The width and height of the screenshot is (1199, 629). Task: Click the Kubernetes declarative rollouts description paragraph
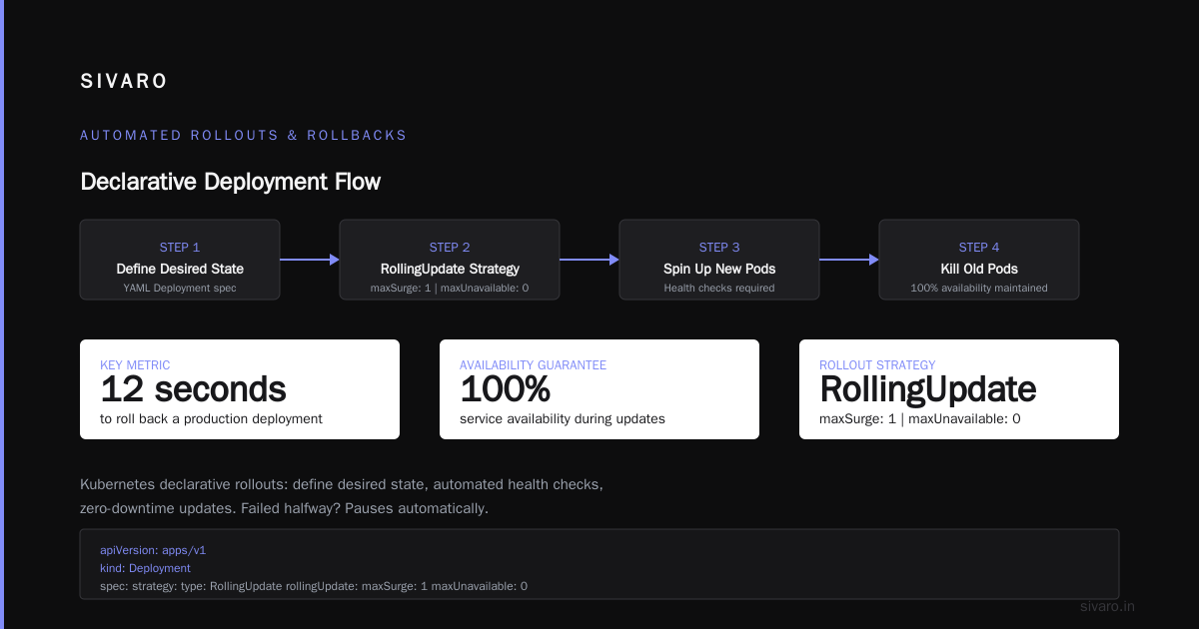[x=342, y=496]
